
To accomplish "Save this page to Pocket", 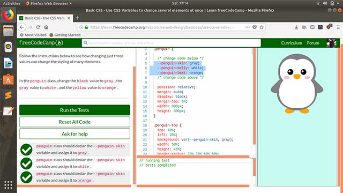I will click(255, 27).
